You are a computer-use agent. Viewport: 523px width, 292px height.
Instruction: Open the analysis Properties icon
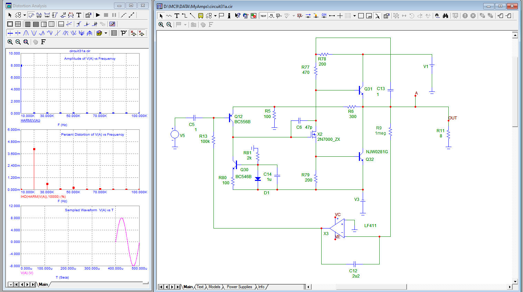88,15
